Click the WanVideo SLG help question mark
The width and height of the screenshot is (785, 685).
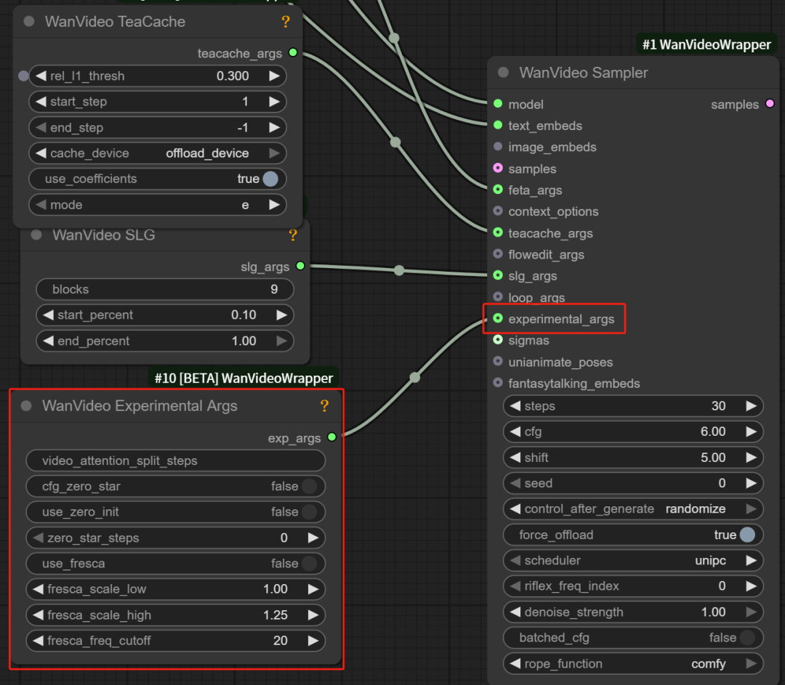293,235
